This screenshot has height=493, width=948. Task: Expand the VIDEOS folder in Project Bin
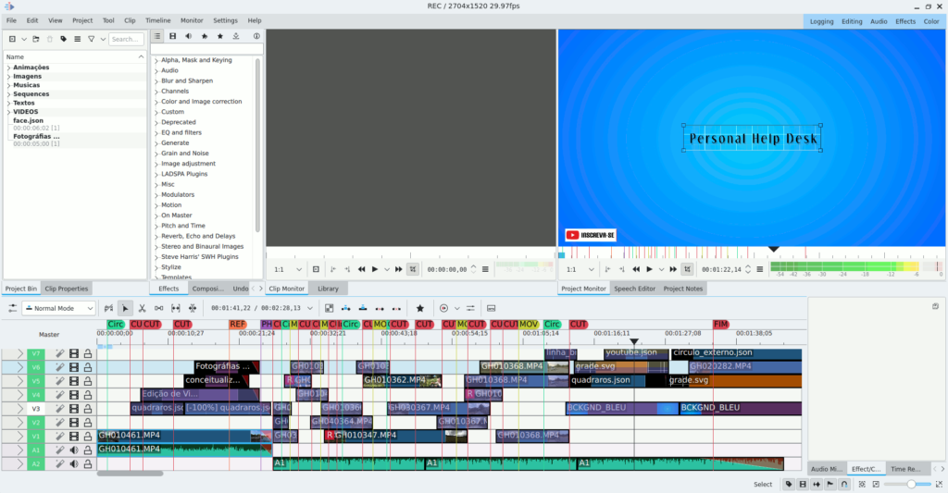point(8,112)
